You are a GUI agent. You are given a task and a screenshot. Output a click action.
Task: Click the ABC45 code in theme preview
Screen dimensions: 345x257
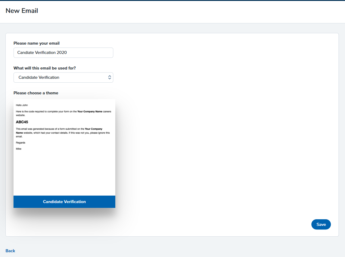pyautogui.click(x=22, y=122)
